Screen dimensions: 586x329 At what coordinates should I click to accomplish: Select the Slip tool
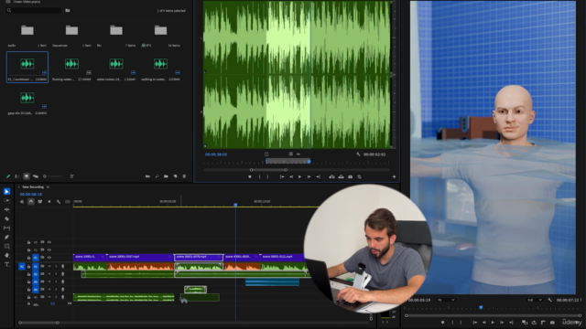pos(6,228)
